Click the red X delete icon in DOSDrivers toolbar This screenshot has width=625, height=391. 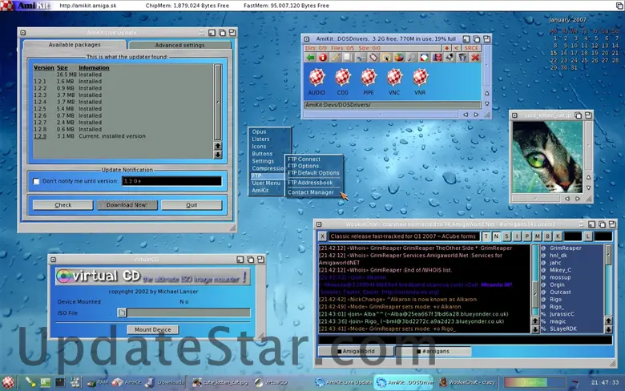tap(475, 58)
